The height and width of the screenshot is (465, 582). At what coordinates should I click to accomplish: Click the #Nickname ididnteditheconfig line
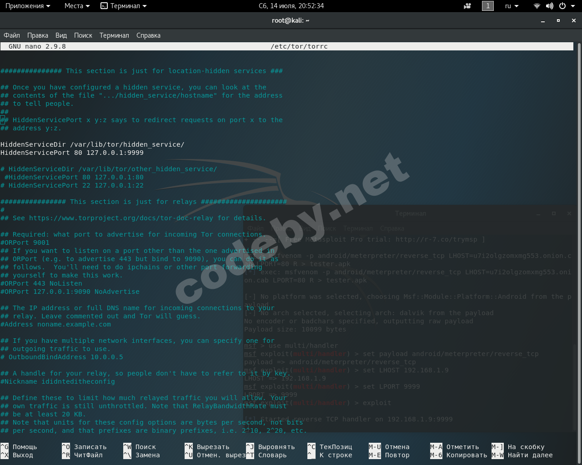(58, 381)
